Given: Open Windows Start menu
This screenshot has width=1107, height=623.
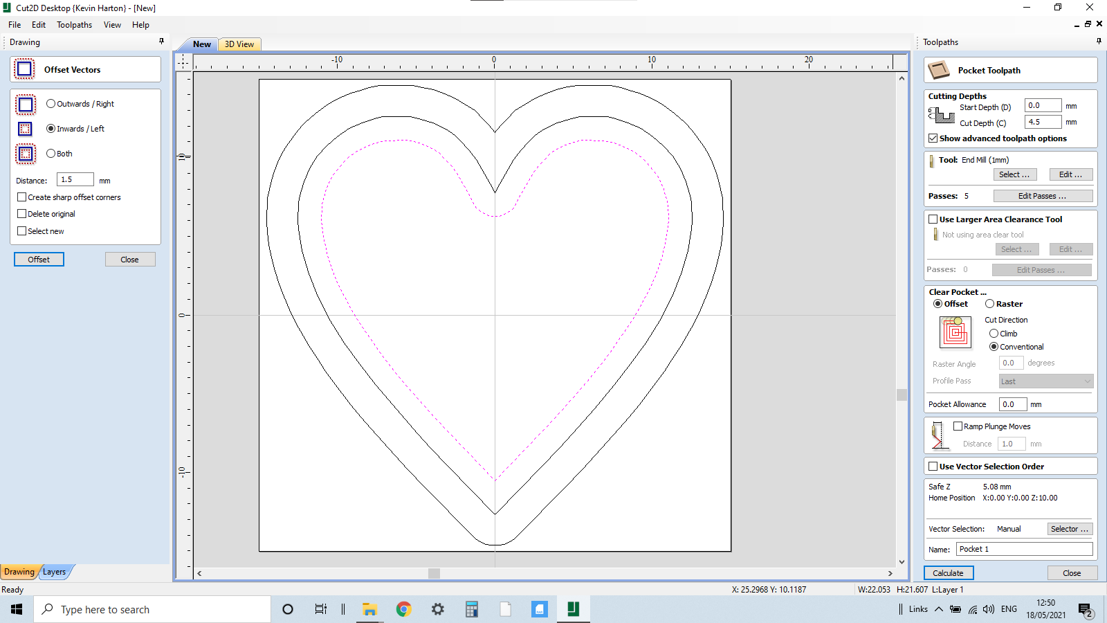Looking at the screenshot, I should [17, 609].
